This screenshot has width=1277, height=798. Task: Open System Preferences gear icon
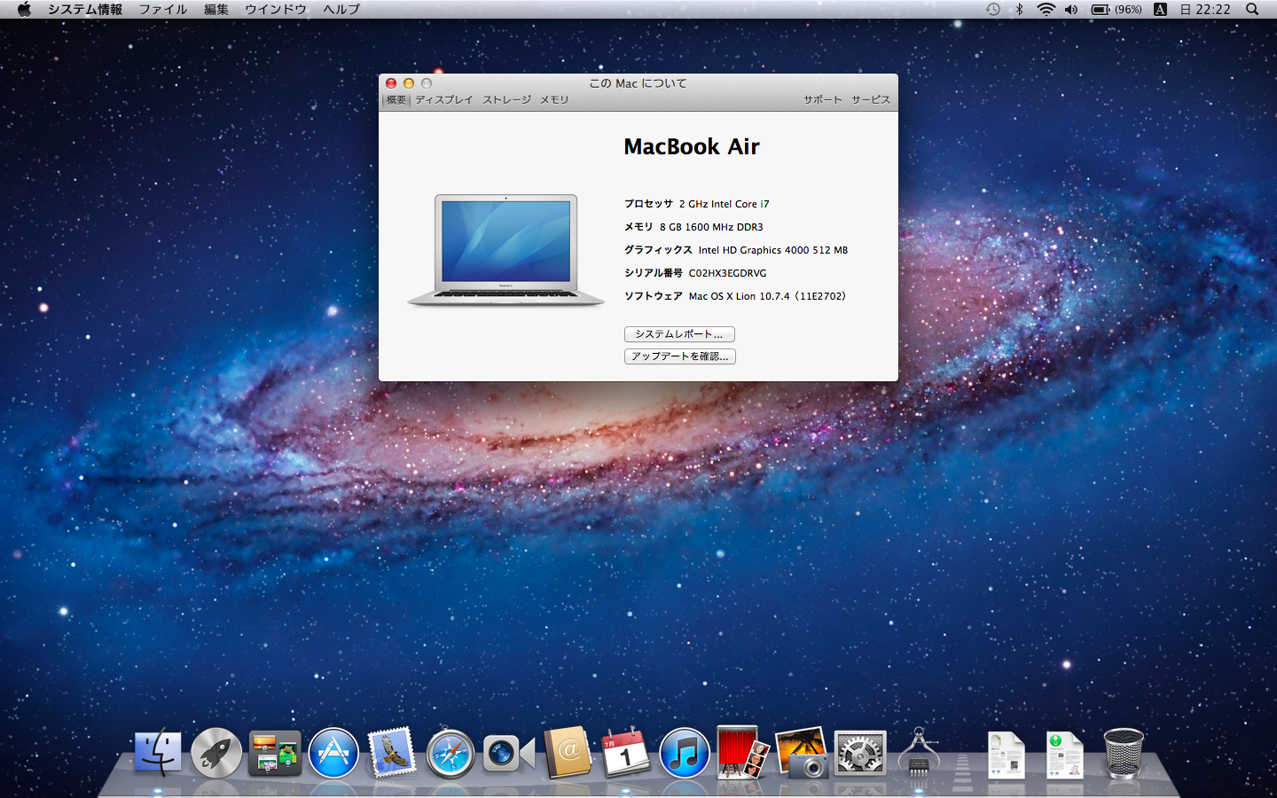point(860,754)
